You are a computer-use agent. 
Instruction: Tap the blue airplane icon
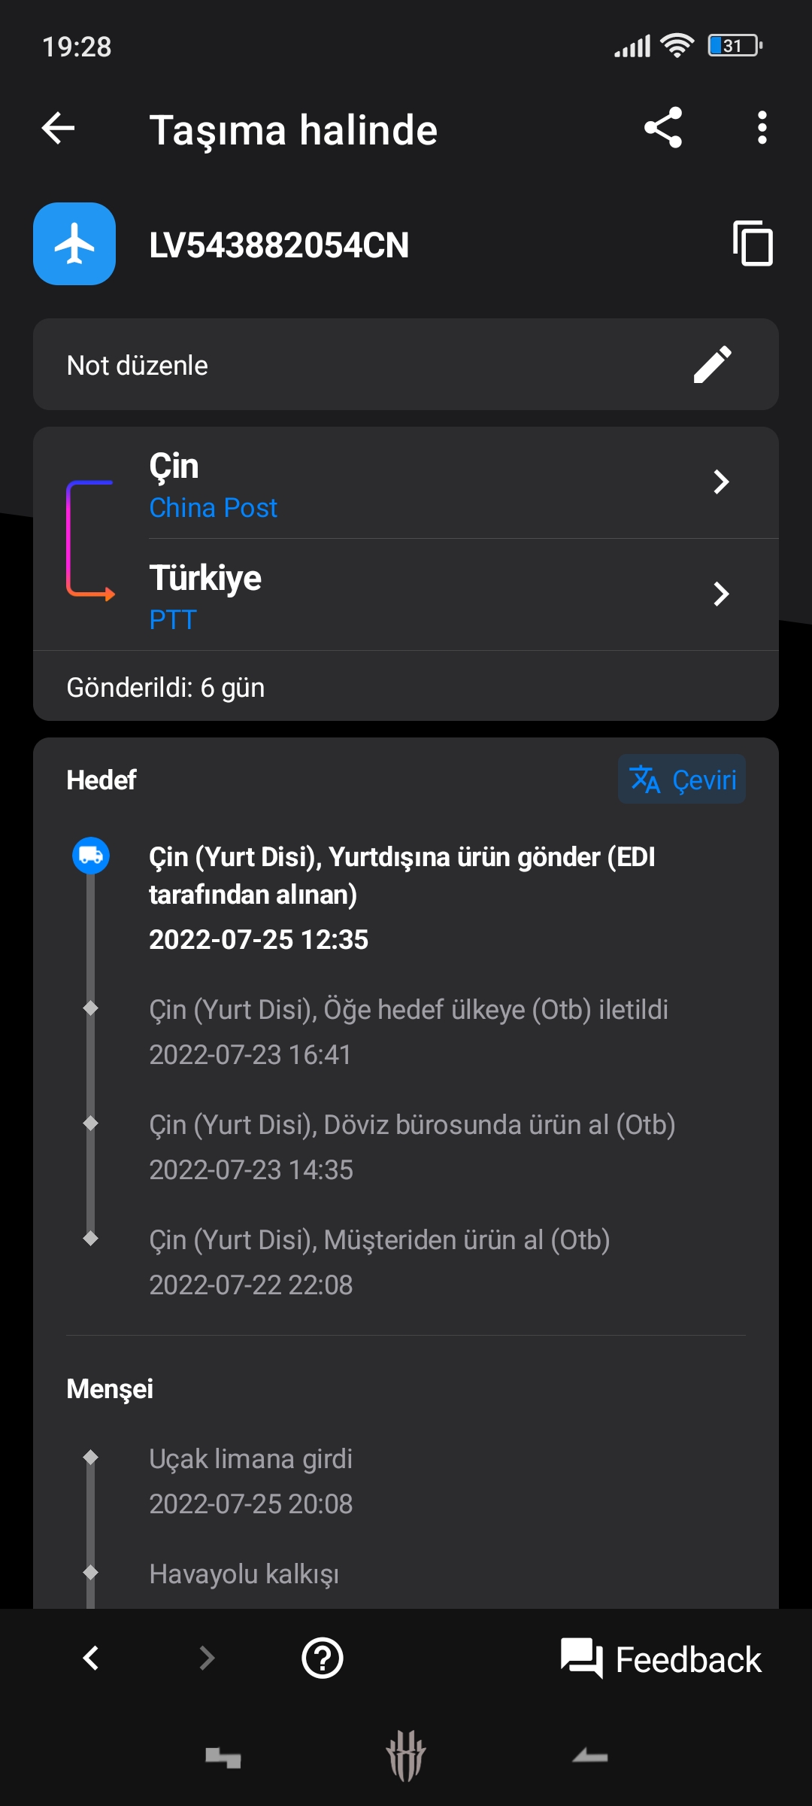[74, 244]
